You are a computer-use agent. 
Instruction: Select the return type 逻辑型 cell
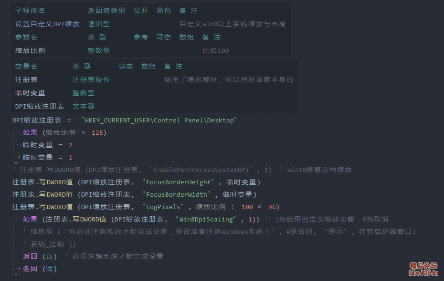coord(99,24)
